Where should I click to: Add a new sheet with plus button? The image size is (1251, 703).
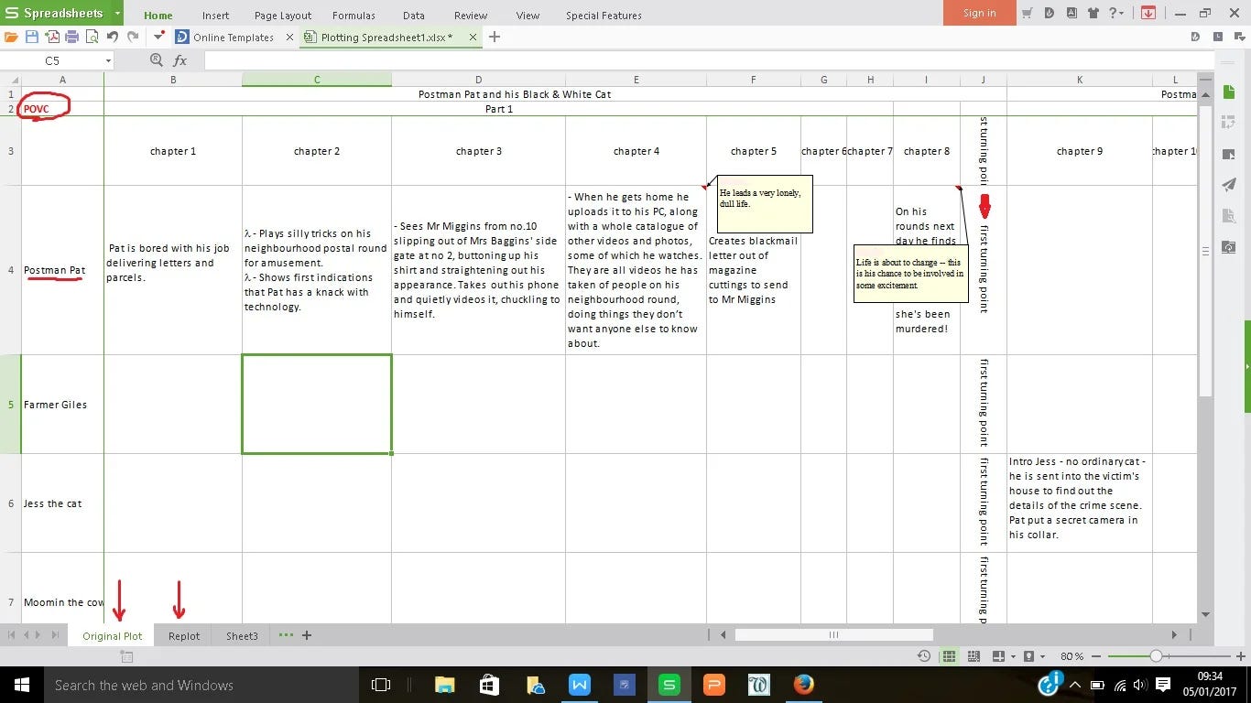[307, 635]
